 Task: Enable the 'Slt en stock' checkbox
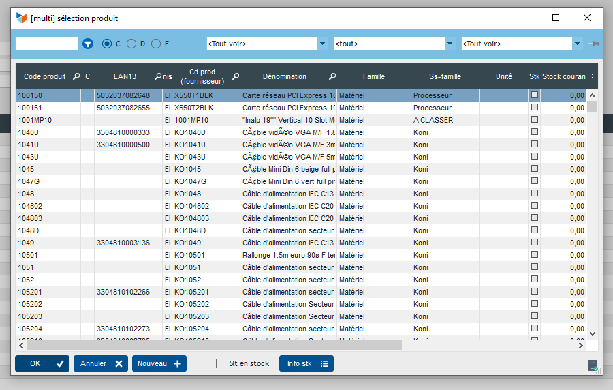(221, 363)
